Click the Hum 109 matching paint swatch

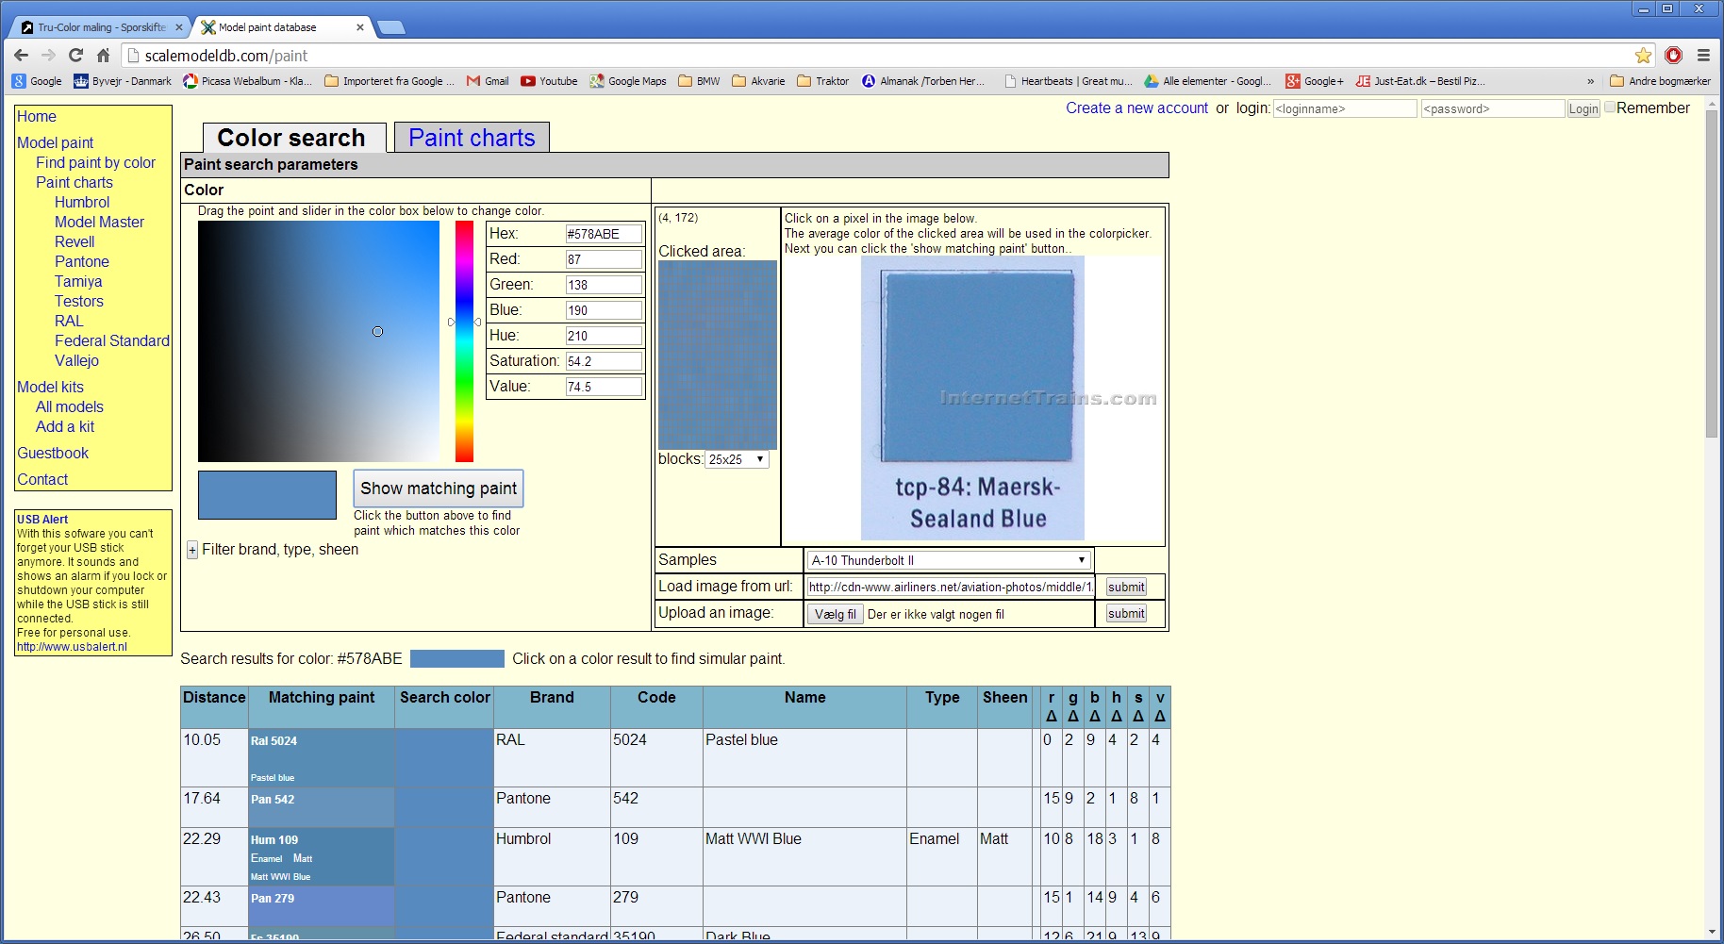[322, 856]
